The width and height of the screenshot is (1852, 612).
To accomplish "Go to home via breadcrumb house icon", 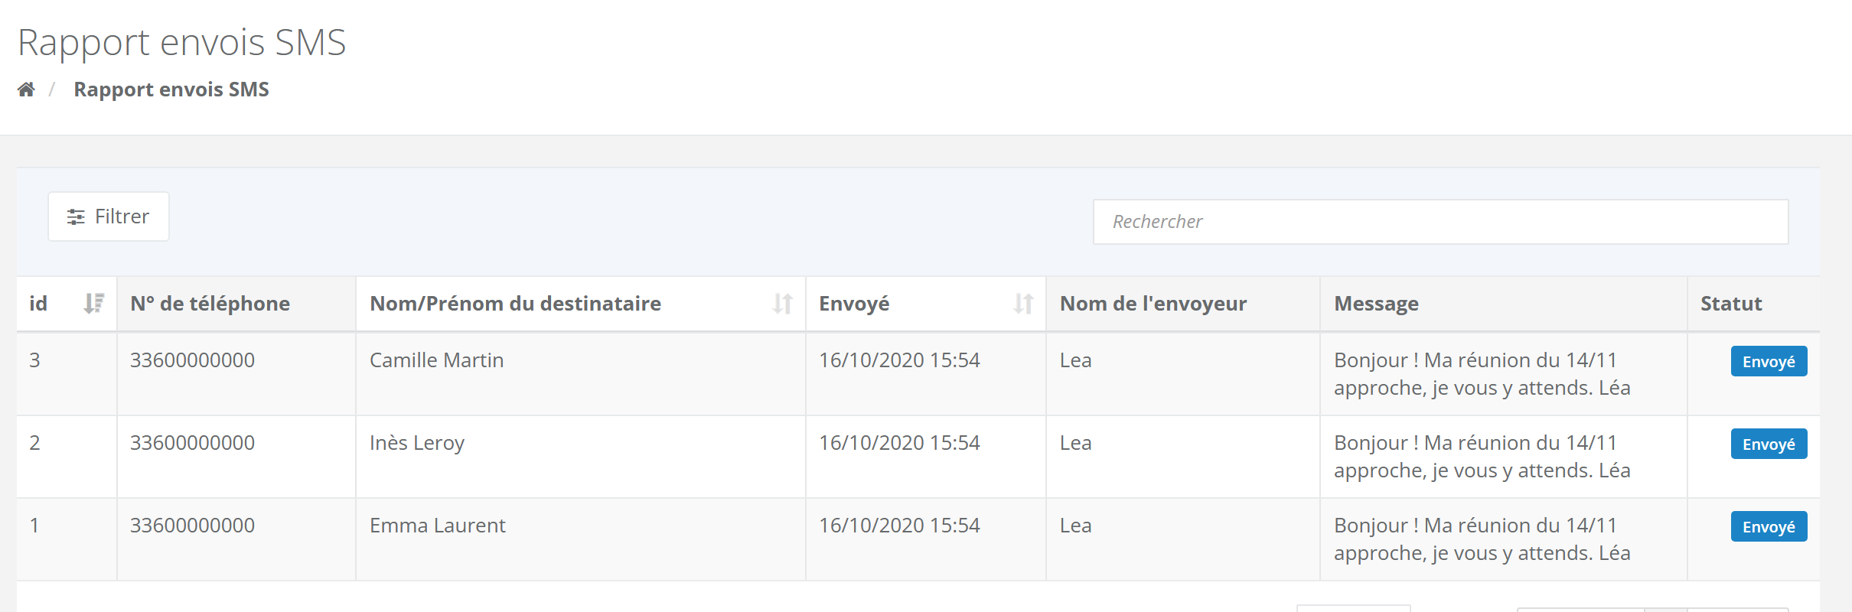I will pos(26,90).
